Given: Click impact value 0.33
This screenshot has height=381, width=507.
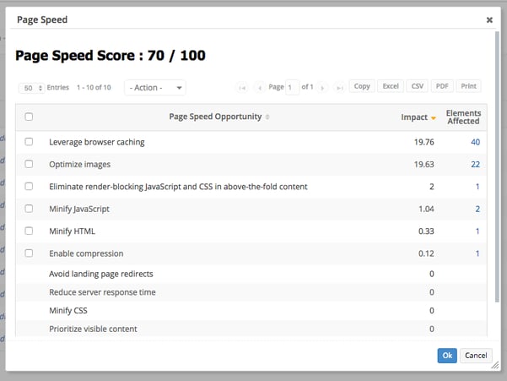Looking at the screenshot, I should click(x=426, y=231).
